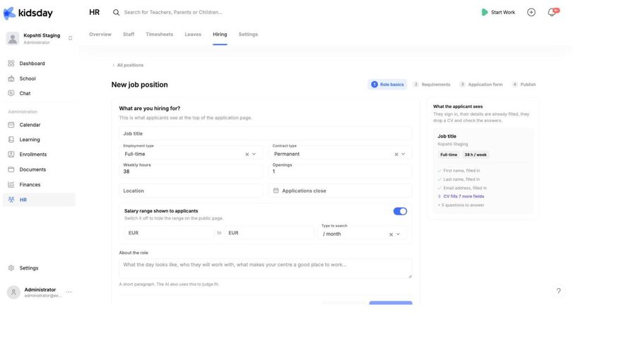This screenshot has height=341, width=636.
Task: Go to the Application form step
Action: point(481,84)
